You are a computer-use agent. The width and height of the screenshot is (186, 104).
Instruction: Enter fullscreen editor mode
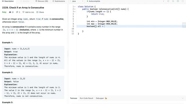(183, 1)
